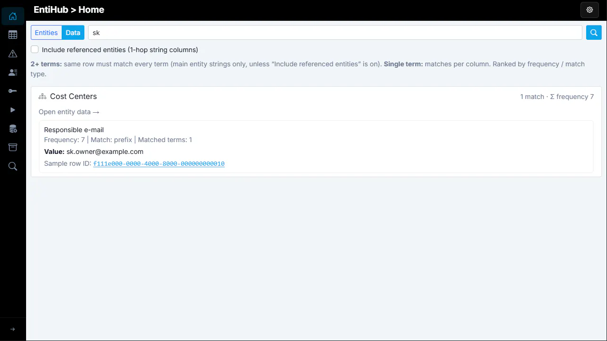The height and width of the screenshot is (341, 607).
Task: Click the Responsible e-mail column title
Action: 74,130
